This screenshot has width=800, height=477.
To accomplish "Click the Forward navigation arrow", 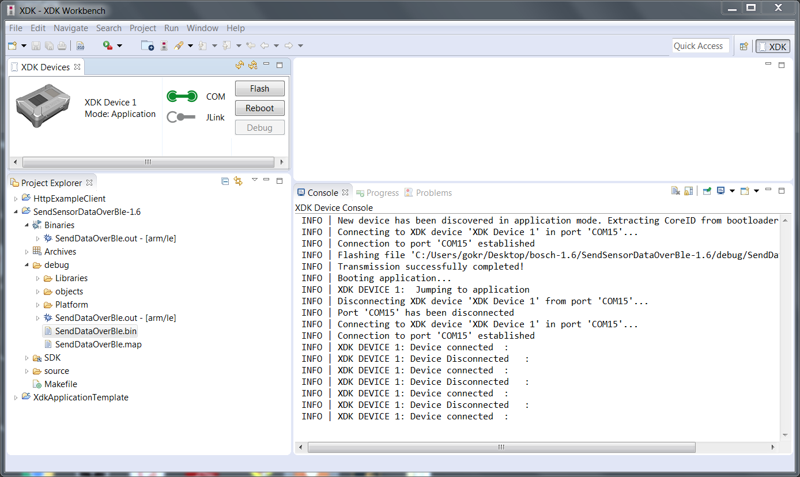I will pyautogui.click(x=289, y=46).
